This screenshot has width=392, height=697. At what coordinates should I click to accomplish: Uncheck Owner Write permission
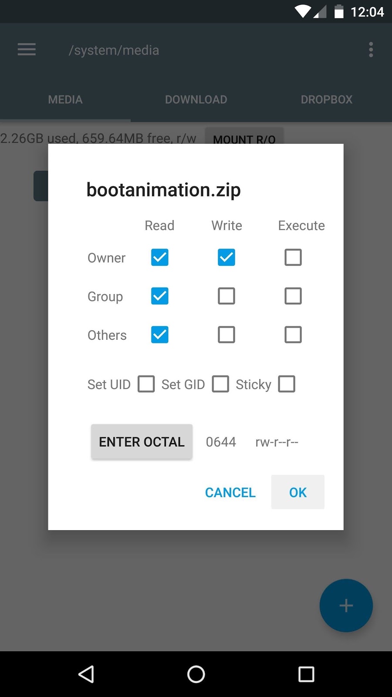226,257
